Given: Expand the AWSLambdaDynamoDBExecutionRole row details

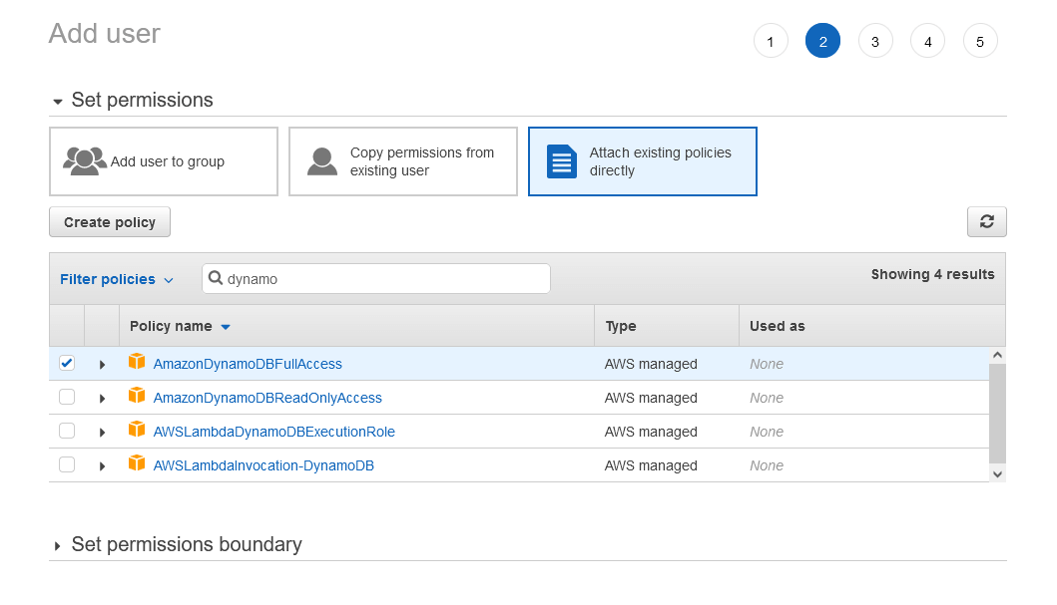Looking at the screenshot, I should tap(102, 432).
